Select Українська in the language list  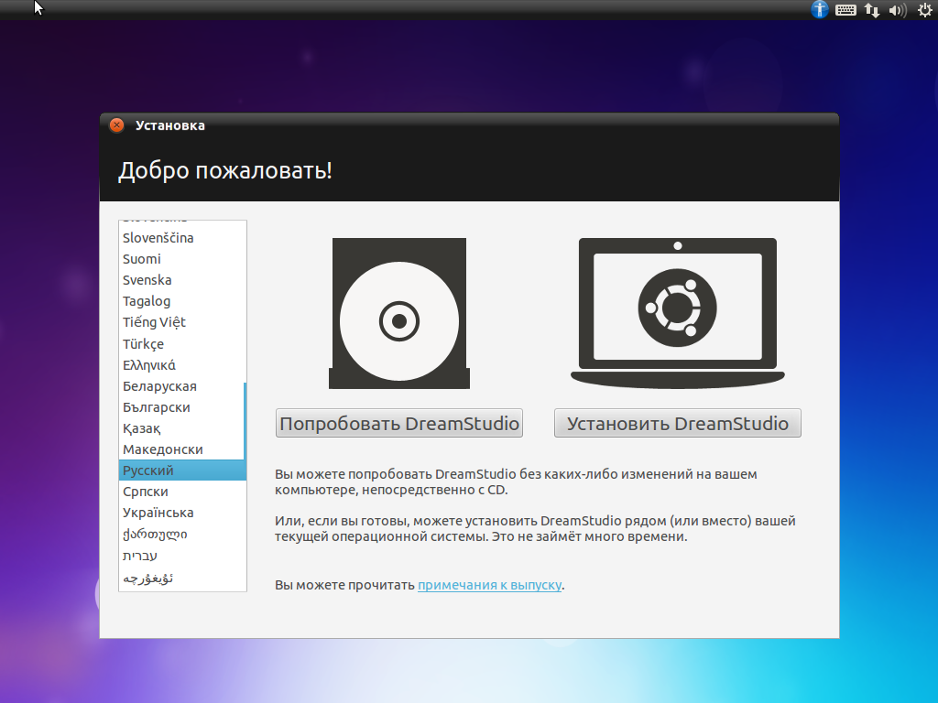(x=182, y=513)
